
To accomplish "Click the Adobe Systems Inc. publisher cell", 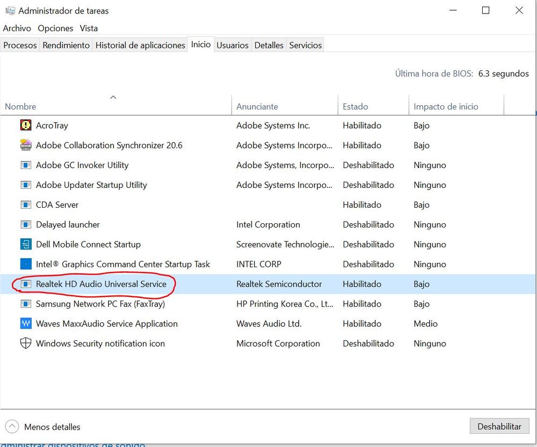I will [273, 126].
